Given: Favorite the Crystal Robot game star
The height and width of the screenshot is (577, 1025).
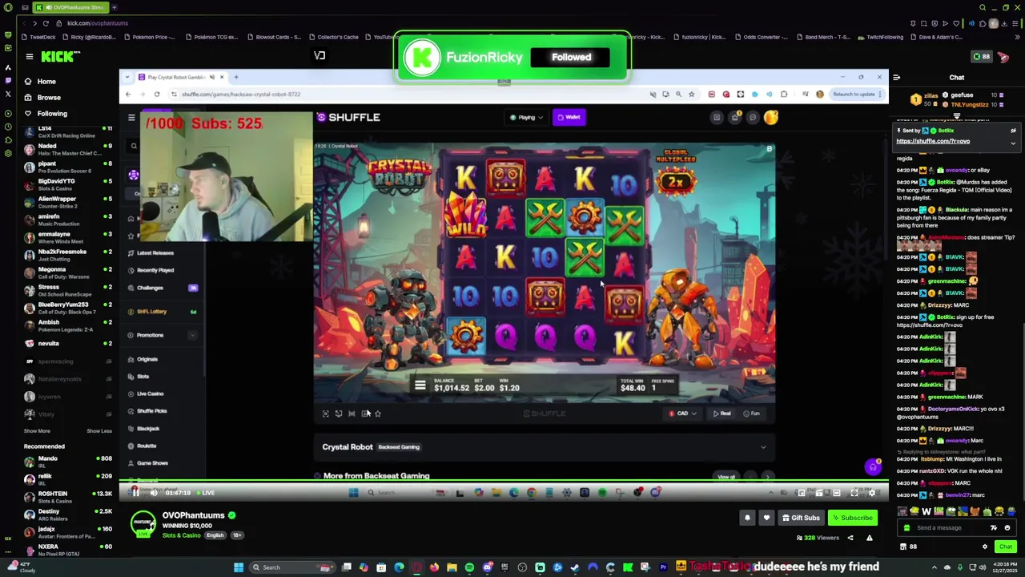Looking at the screenshot, I should (378, 414).
